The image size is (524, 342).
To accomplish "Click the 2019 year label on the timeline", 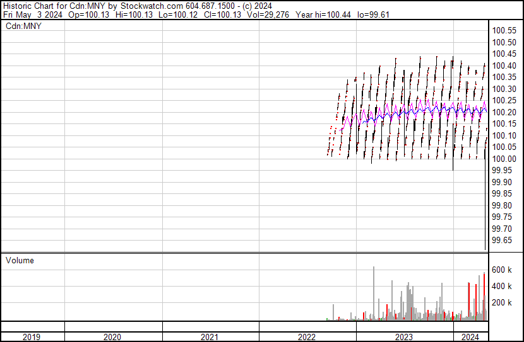I will (32, 337).
